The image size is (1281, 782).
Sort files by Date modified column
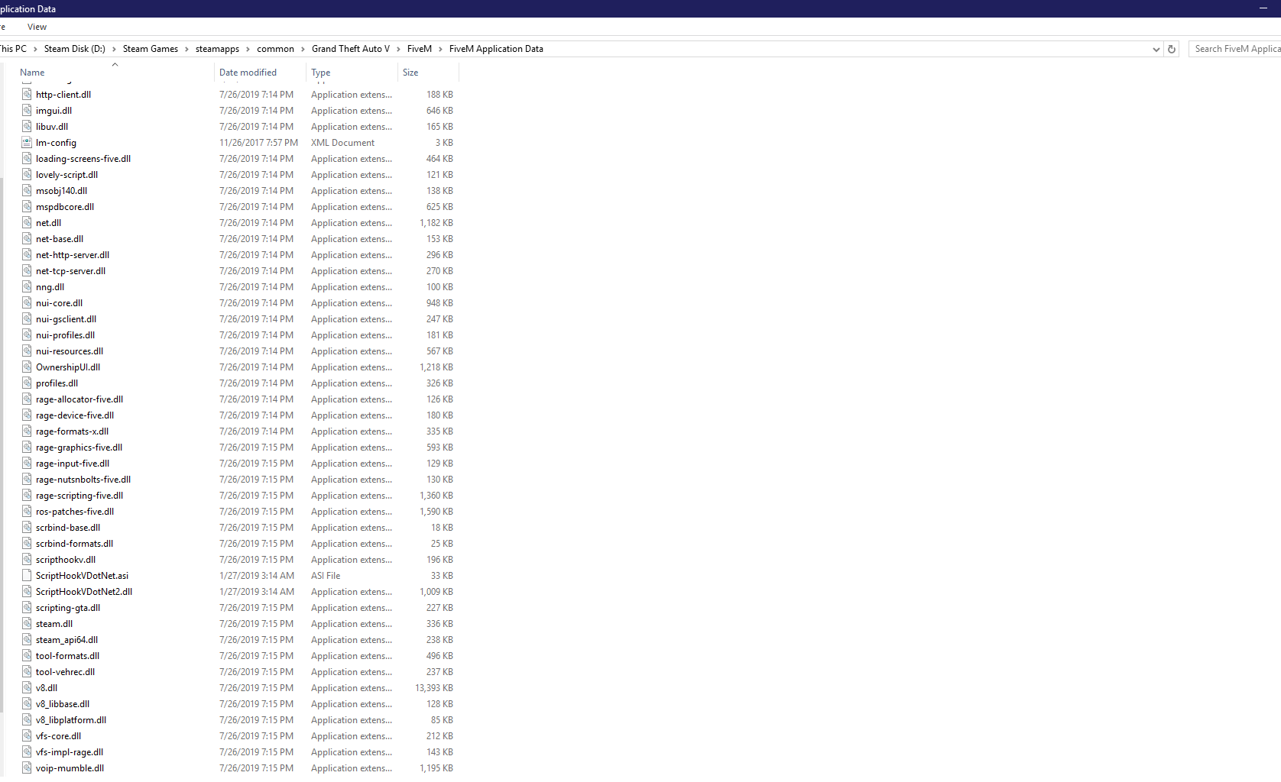[x=248, y=73]
